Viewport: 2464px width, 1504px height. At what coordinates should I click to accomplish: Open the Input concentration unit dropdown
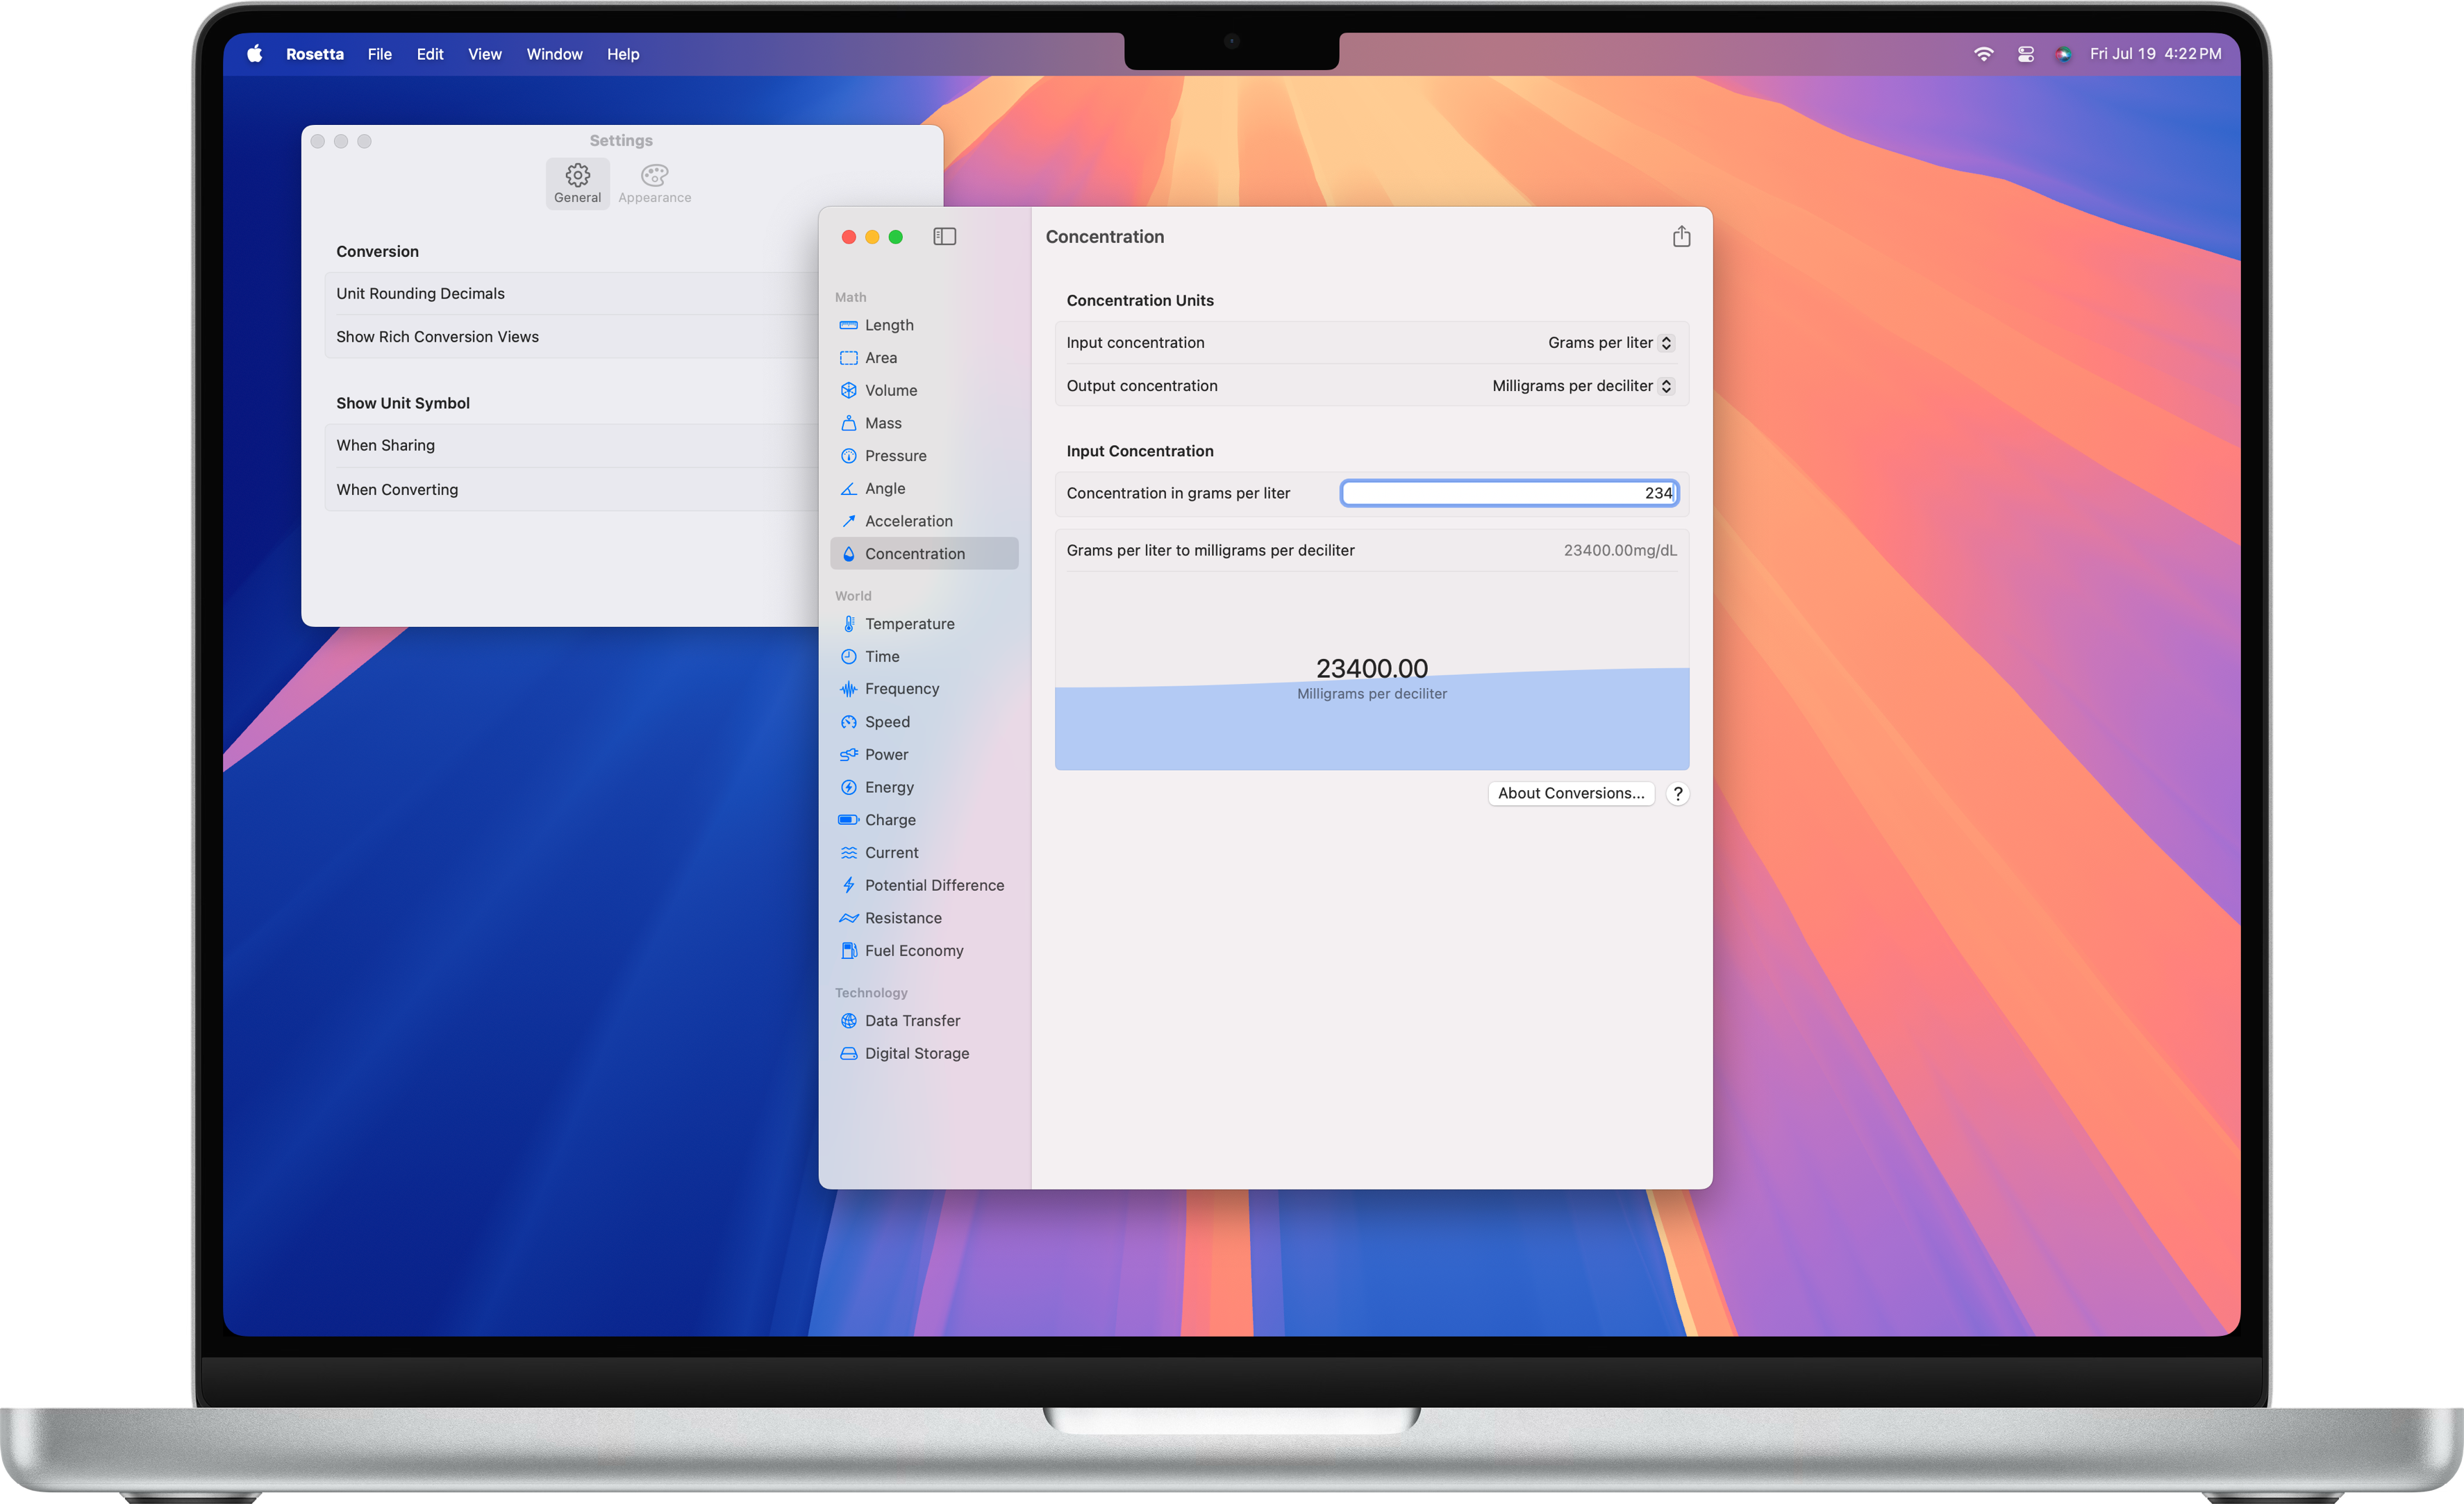[1609, 343]
